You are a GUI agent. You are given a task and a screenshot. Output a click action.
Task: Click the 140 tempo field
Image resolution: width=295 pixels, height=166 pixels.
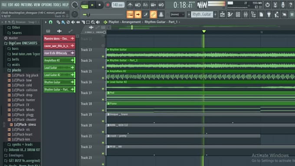click(118, 5)
